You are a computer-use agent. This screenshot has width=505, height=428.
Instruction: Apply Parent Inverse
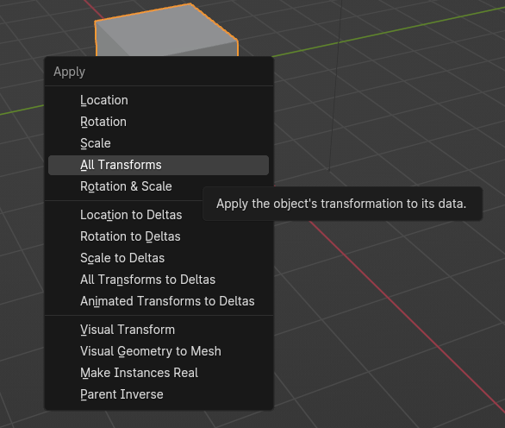point(159,394)
